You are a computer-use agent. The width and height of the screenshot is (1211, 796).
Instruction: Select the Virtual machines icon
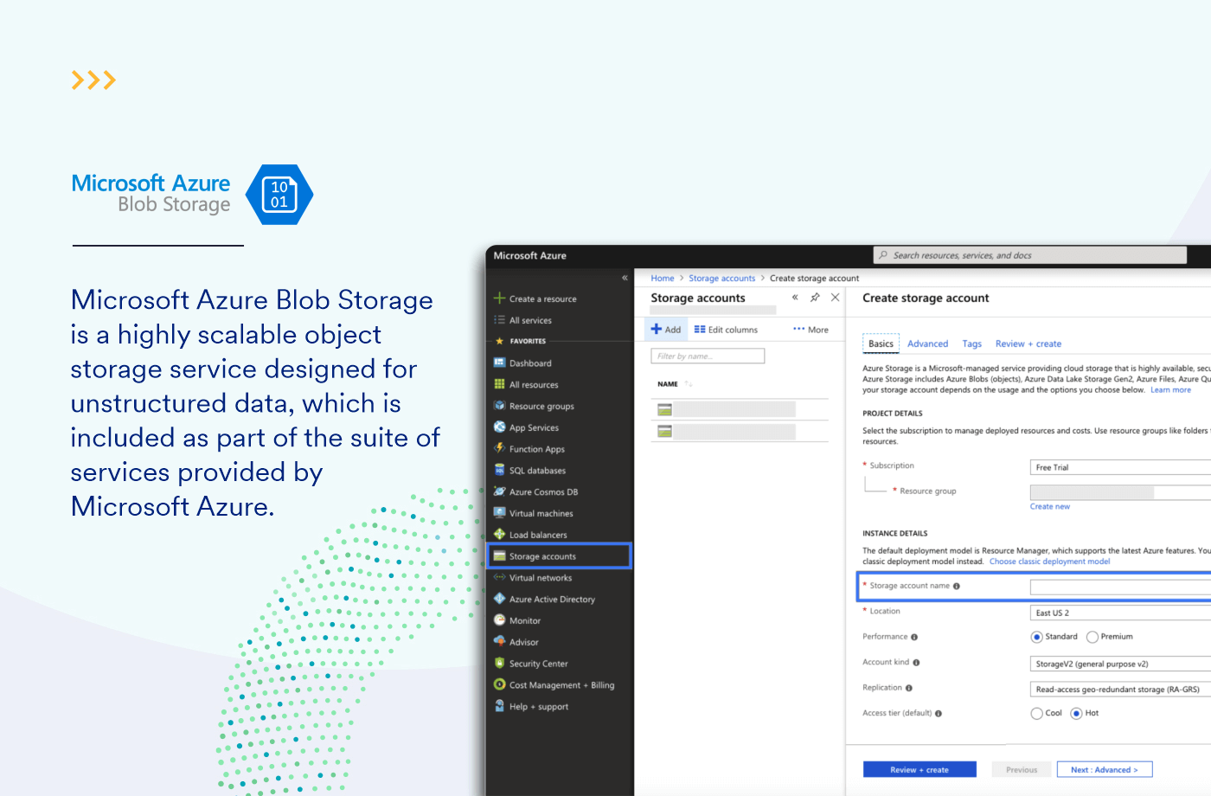click(499, 513)
